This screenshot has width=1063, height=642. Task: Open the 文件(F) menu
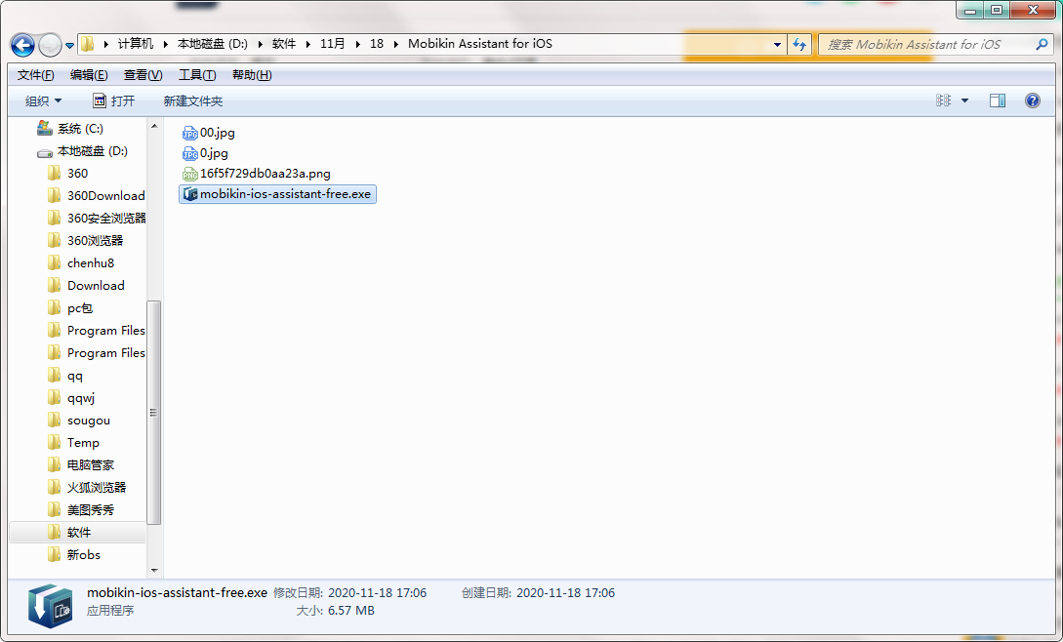click(35, 74)
